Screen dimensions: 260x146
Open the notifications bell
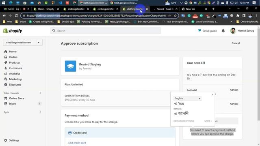(x=223, y=31)
